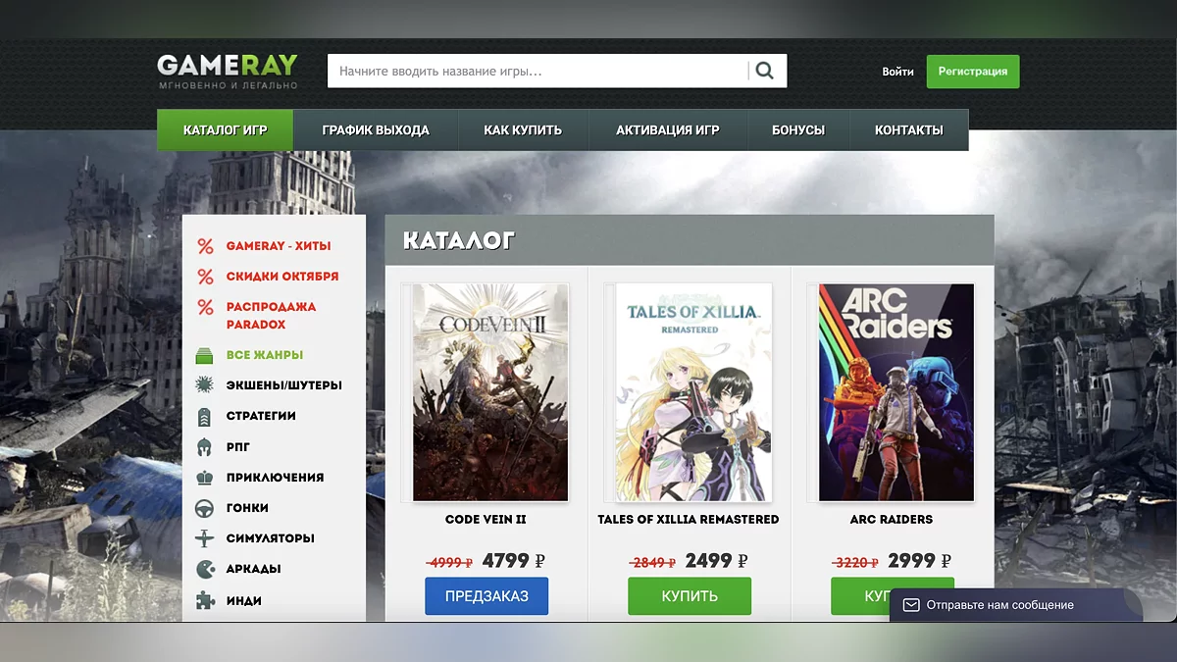Click the Войти login link
Viewport: 1177px width, 662px height.
897,72
